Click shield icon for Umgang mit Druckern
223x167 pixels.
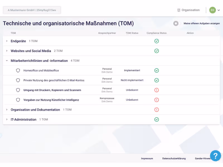pos(18,90)
